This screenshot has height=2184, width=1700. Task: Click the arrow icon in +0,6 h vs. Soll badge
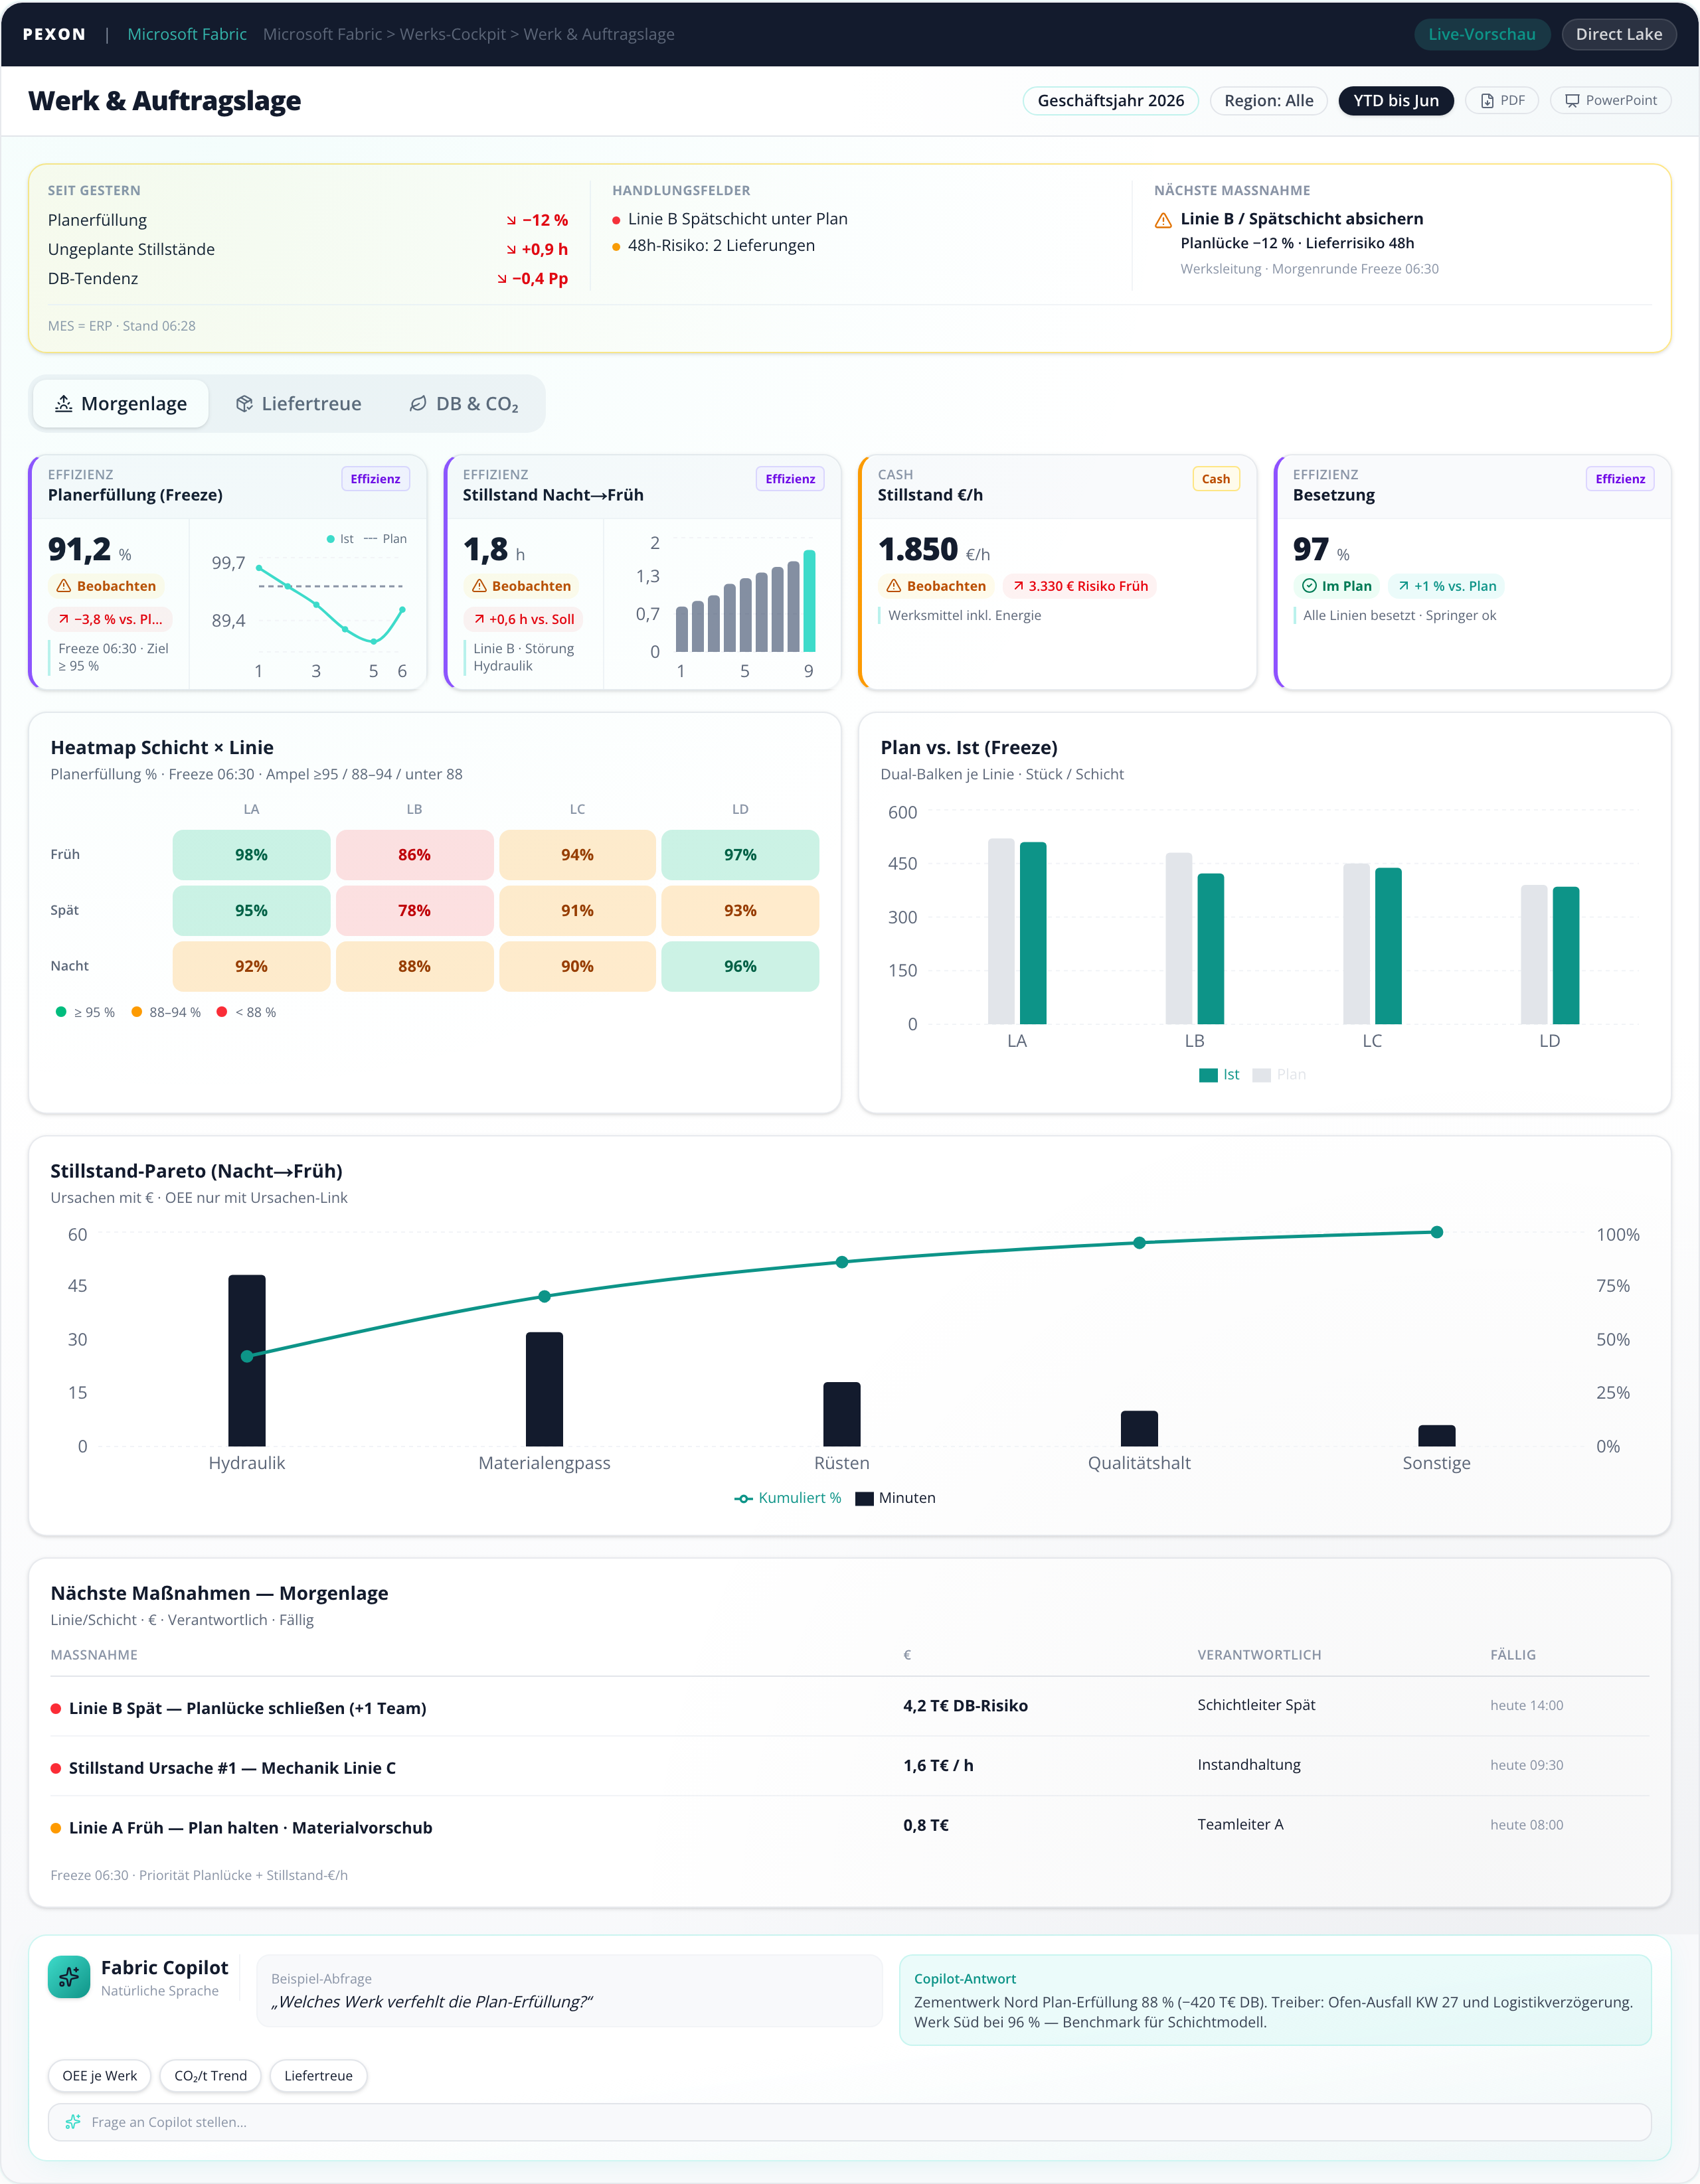click(479, 619)
